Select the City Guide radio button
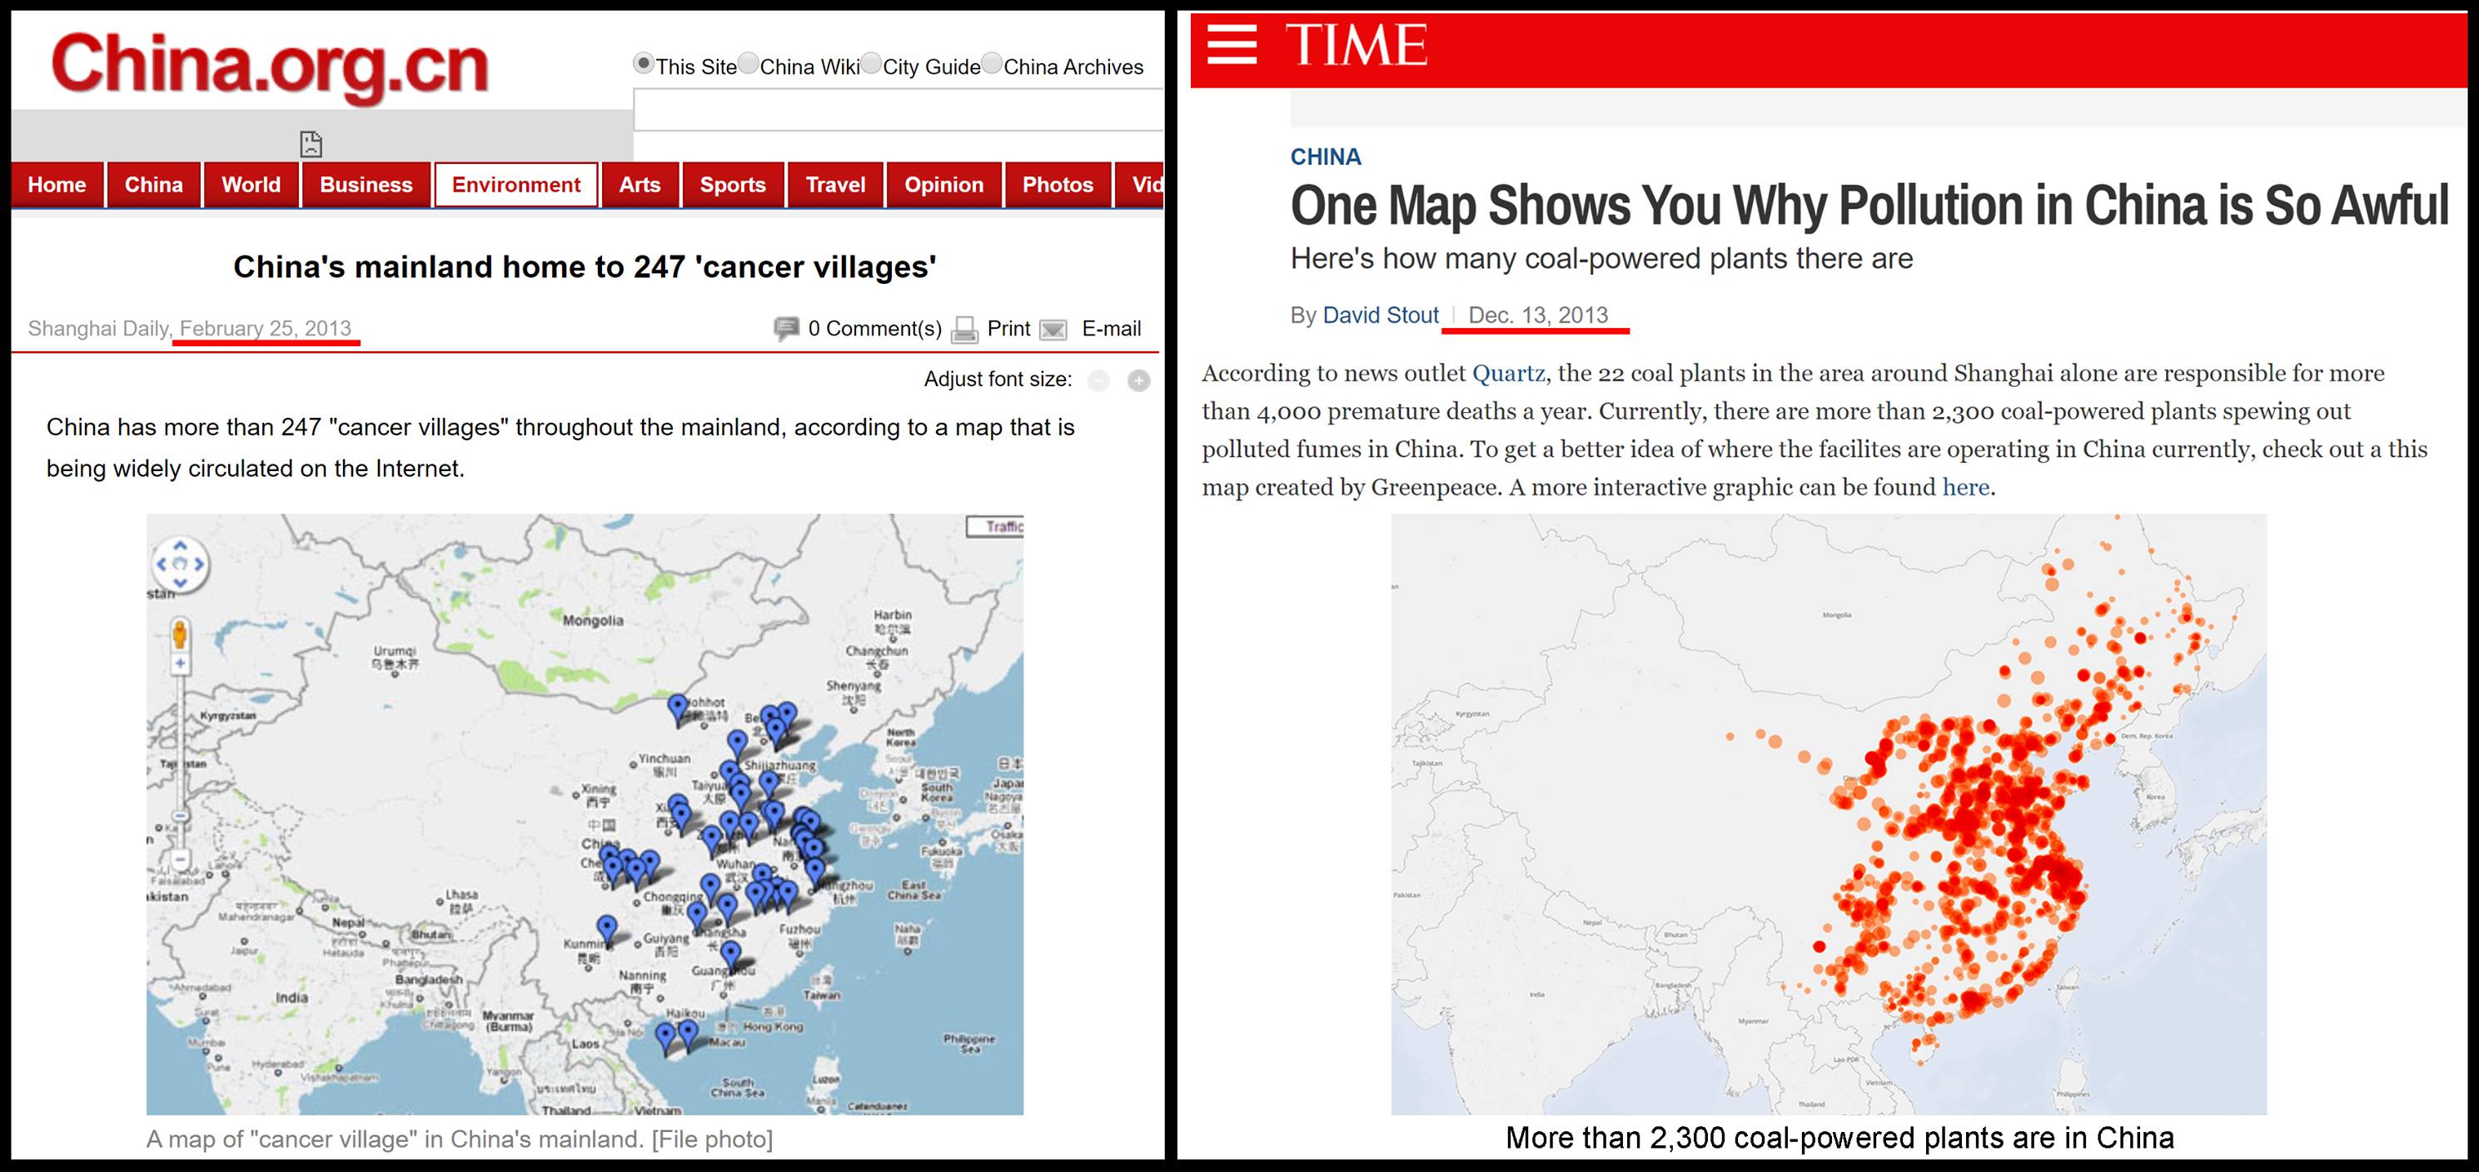This screenshot has height=1172, width=2479. 871,63
